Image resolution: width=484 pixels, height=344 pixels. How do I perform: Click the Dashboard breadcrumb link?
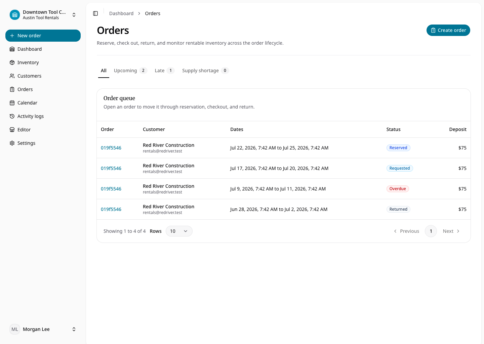(x=121, y=13)
